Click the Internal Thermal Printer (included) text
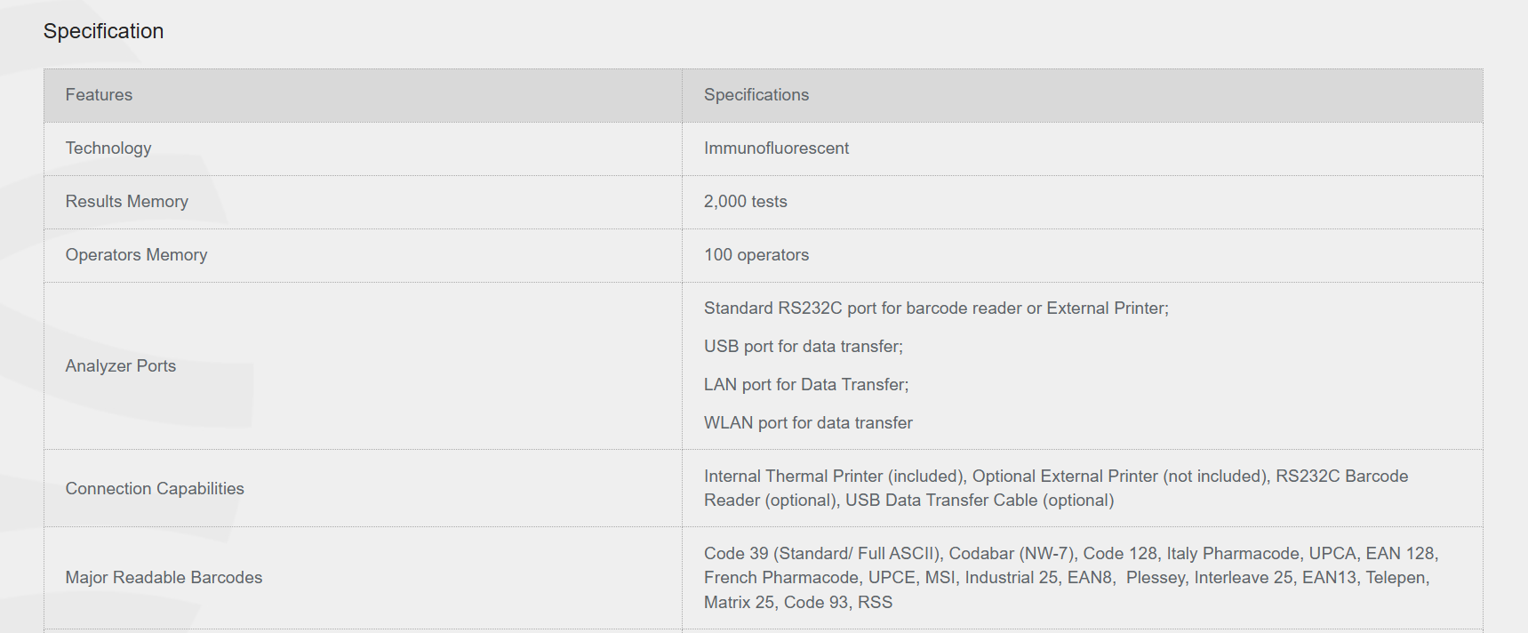Image resolution: width=1528 pixels, height=633 pixels. pos(835,477)
